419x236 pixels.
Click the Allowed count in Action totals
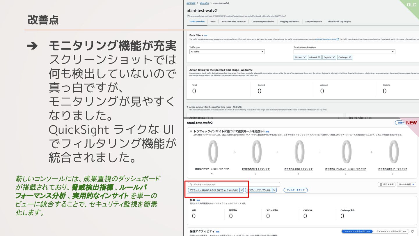[322, 91]
